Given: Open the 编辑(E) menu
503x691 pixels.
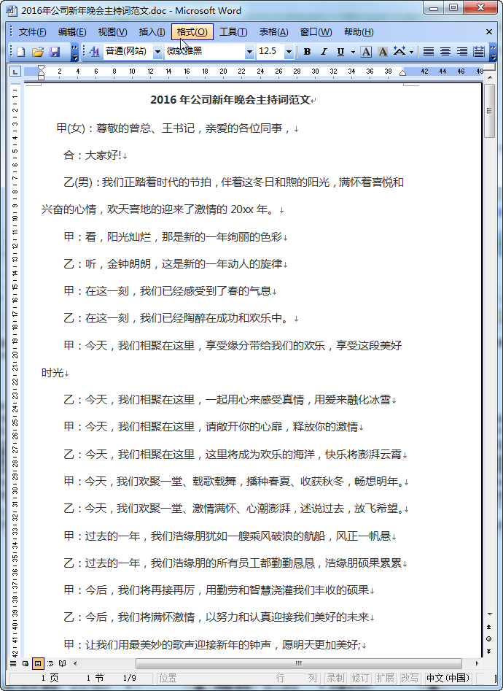Looking at the screenshot, I should click(72, 32).
